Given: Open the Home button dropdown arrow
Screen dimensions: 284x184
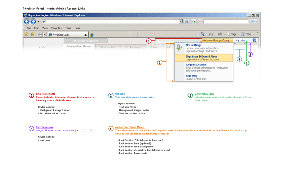Looking at the screenshot, I should 207,34.
